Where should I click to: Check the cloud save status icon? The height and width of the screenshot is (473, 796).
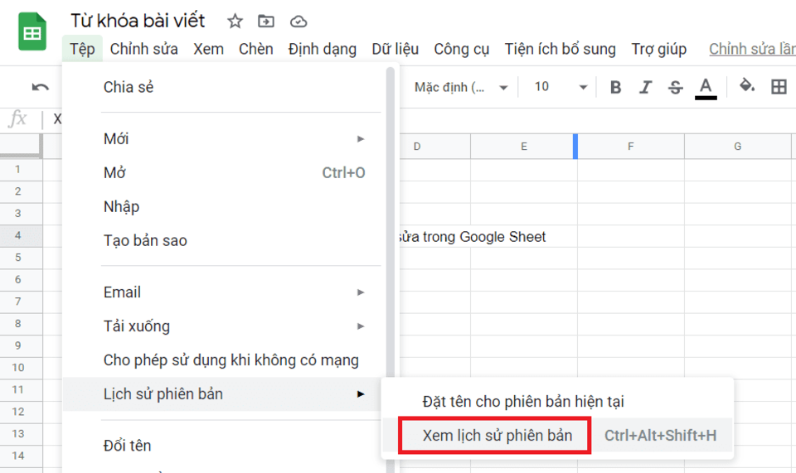pos(298,22)
